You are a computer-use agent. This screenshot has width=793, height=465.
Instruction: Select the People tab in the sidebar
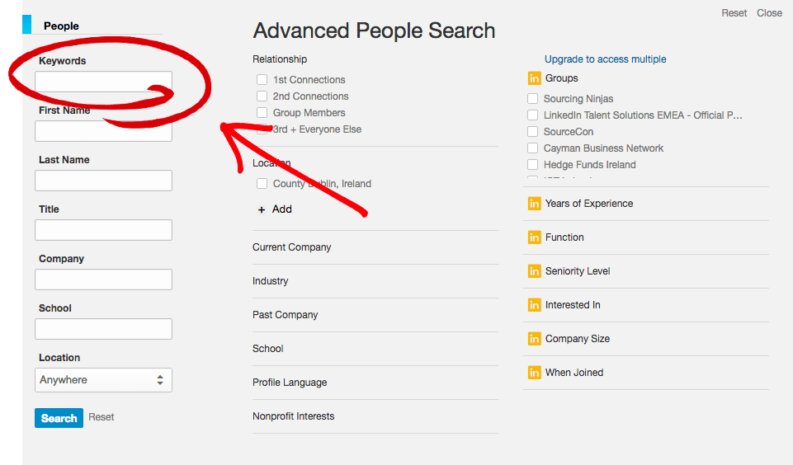61,26
